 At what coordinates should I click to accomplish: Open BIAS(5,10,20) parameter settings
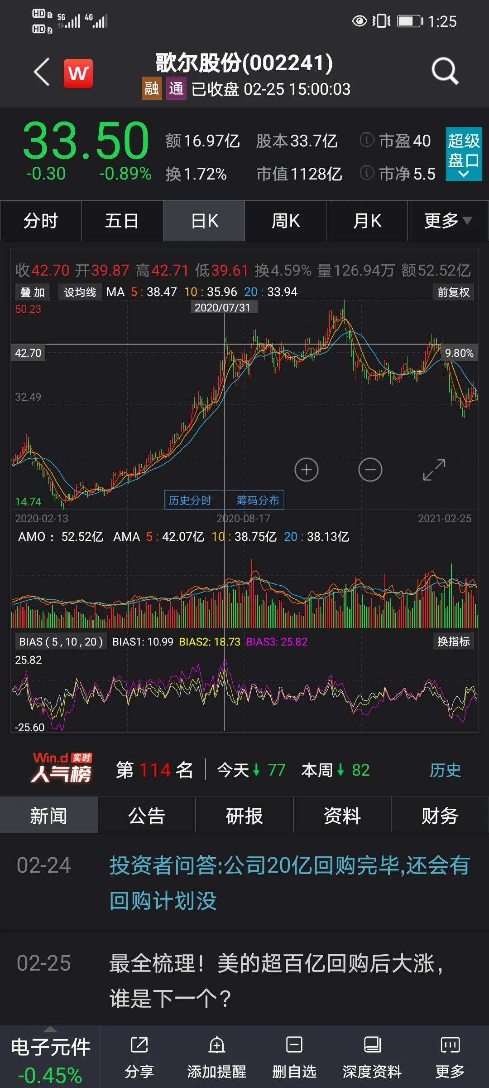pyautogui.click(x=61, y=641)
